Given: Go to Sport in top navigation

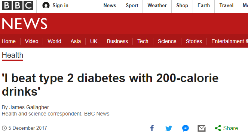Looking at the screenshot, I should 132,5.
